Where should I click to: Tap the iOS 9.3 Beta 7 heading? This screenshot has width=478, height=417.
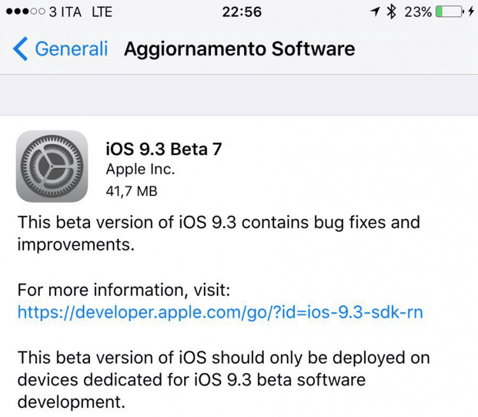point(164,149)
